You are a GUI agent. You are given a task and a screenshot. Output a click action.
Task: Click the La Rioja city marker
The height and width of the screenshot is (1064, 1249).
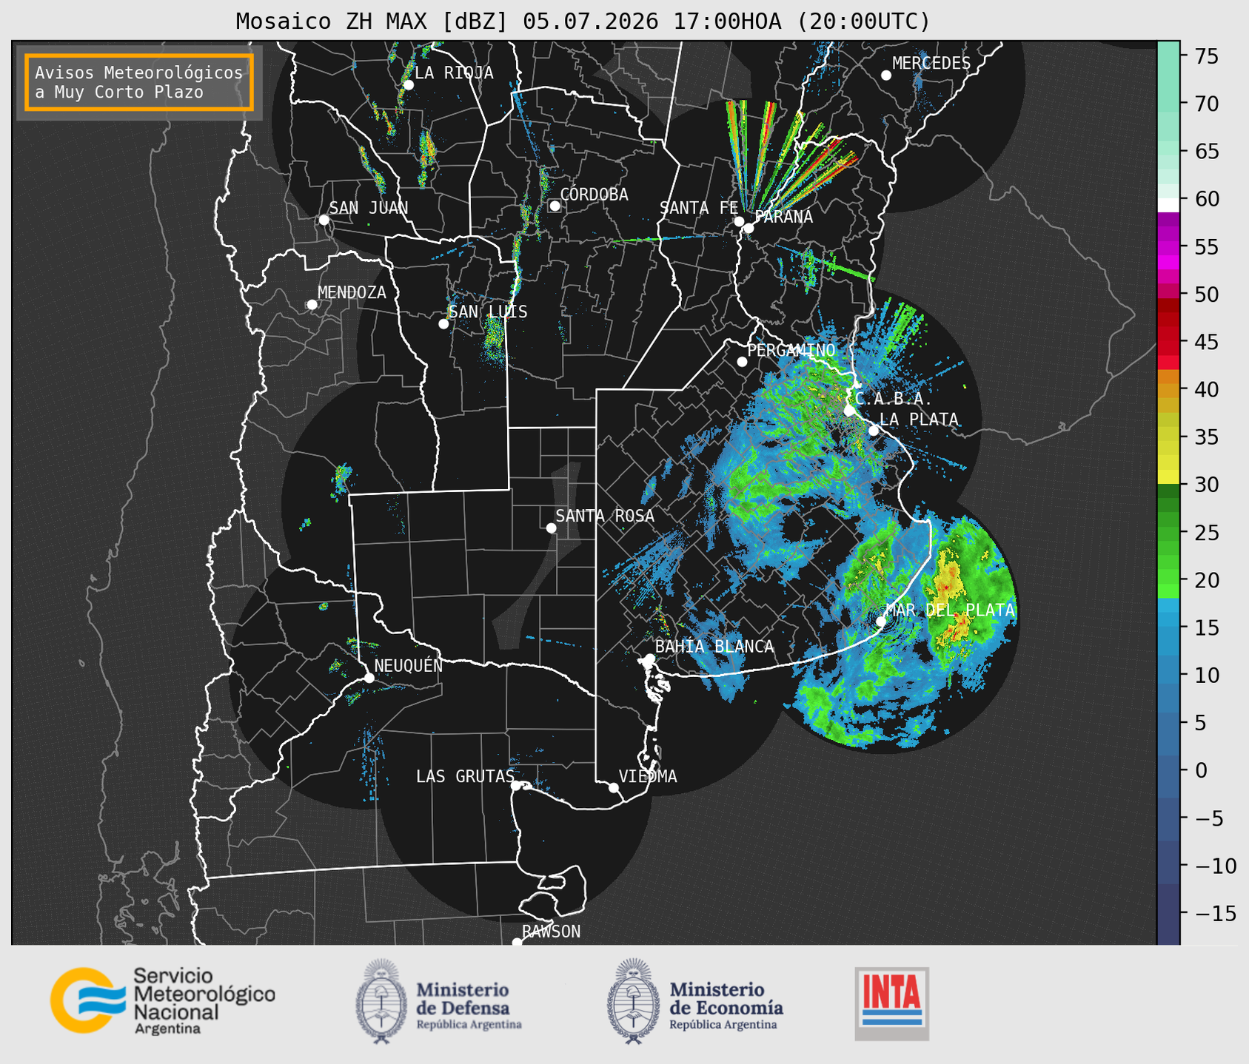coord(408,85)
